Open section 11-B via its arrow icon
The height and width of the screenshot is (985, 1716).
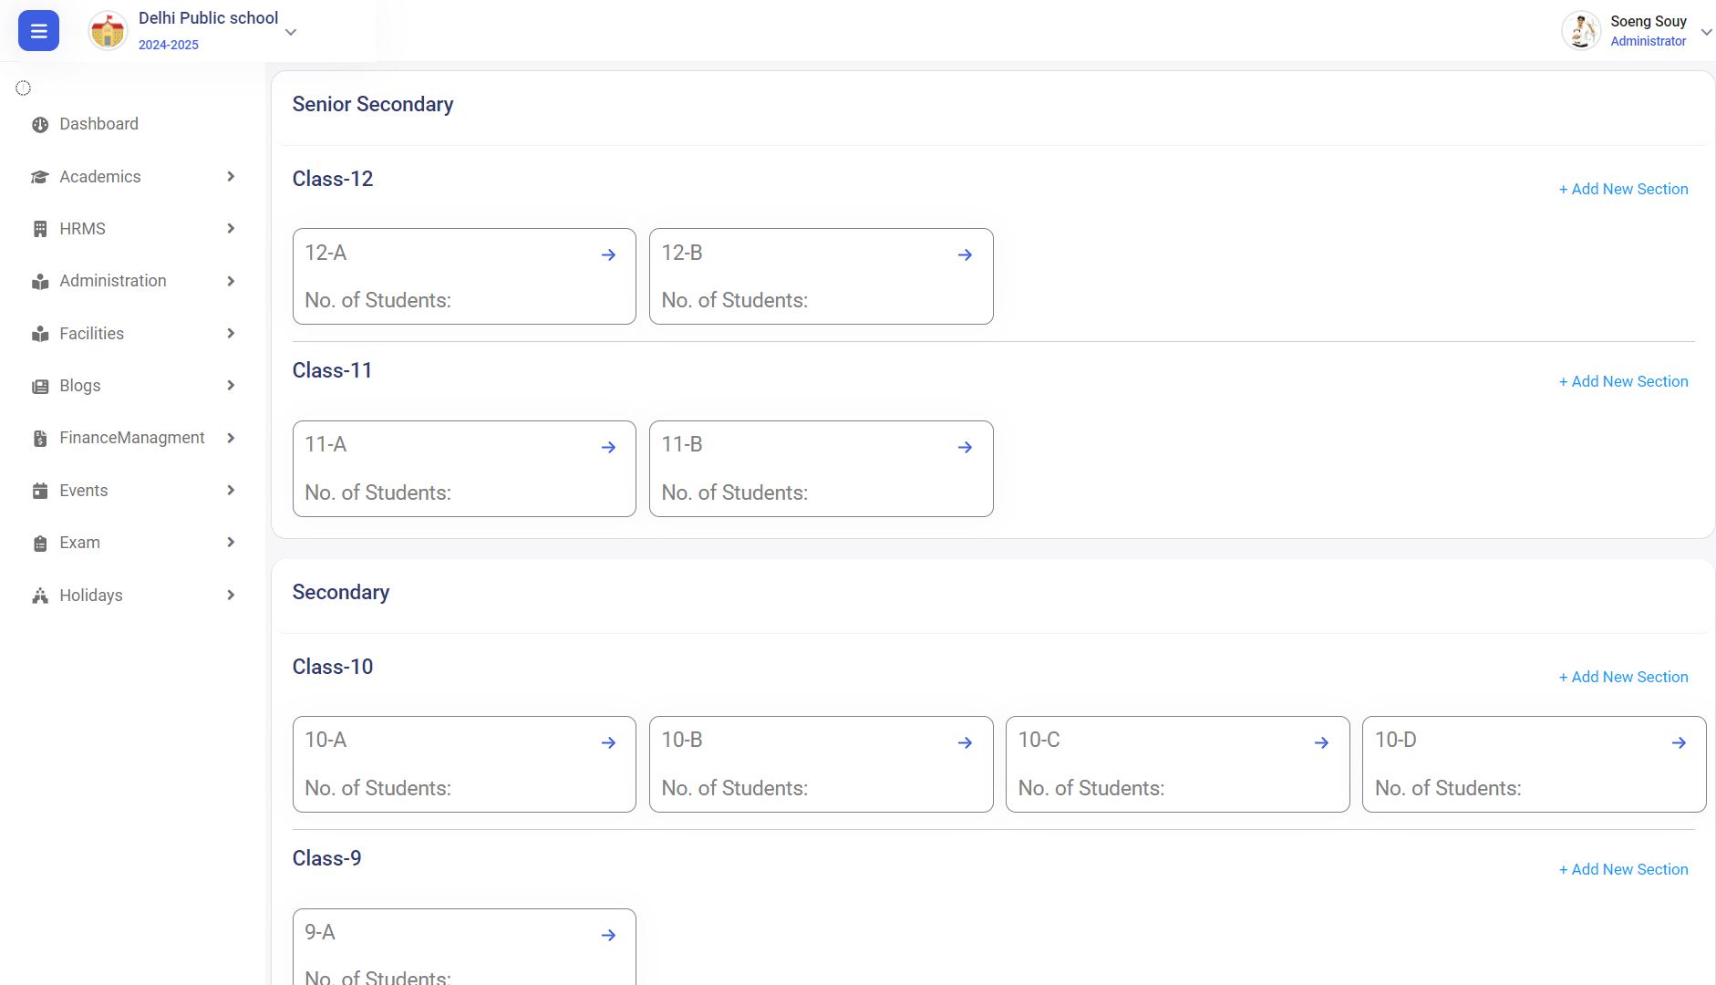(965, 448)
